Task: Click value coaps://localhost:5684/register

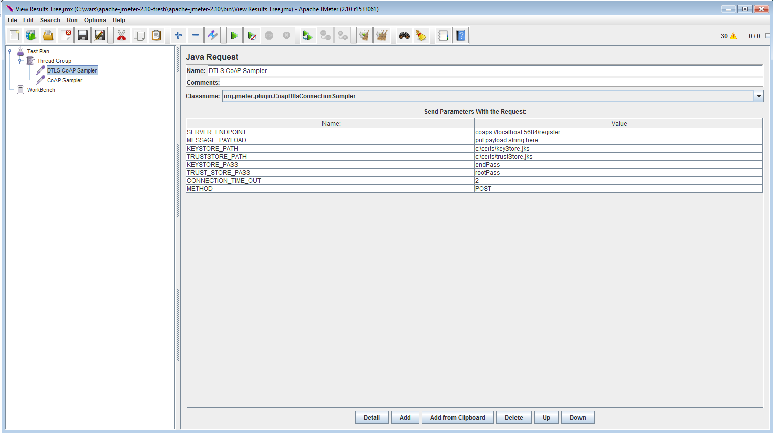Action: (619, 132)
